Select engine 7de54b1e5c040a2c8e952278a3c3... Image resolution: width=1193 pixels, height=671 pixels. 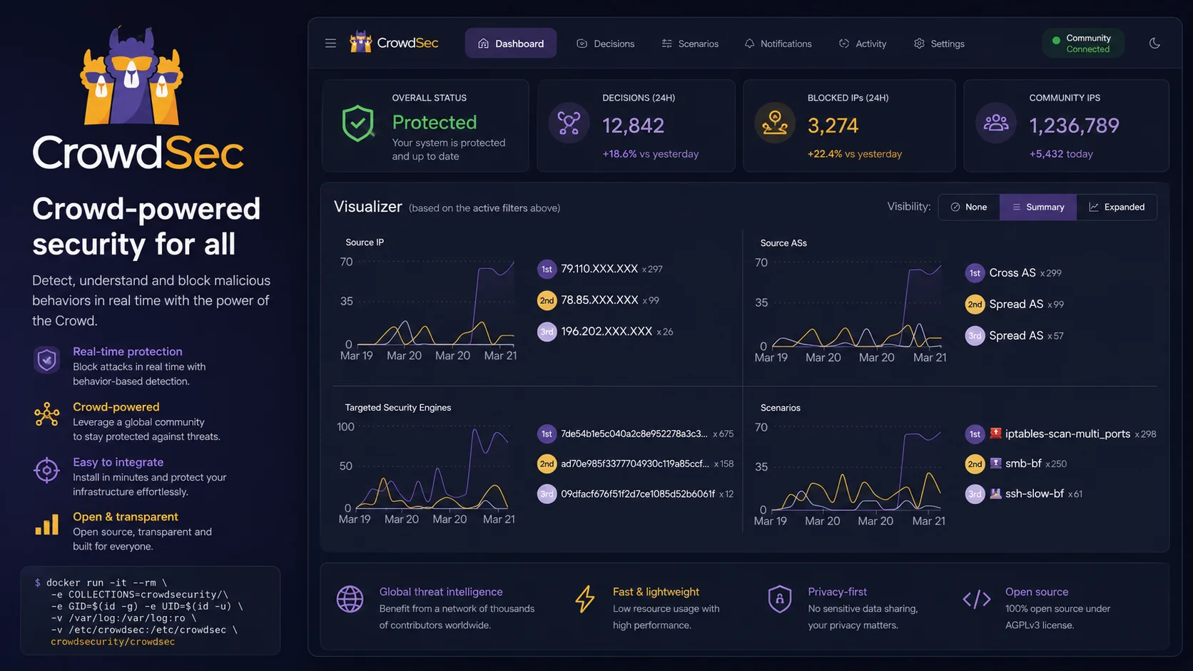pyautogui.click(x=634, y=434)
